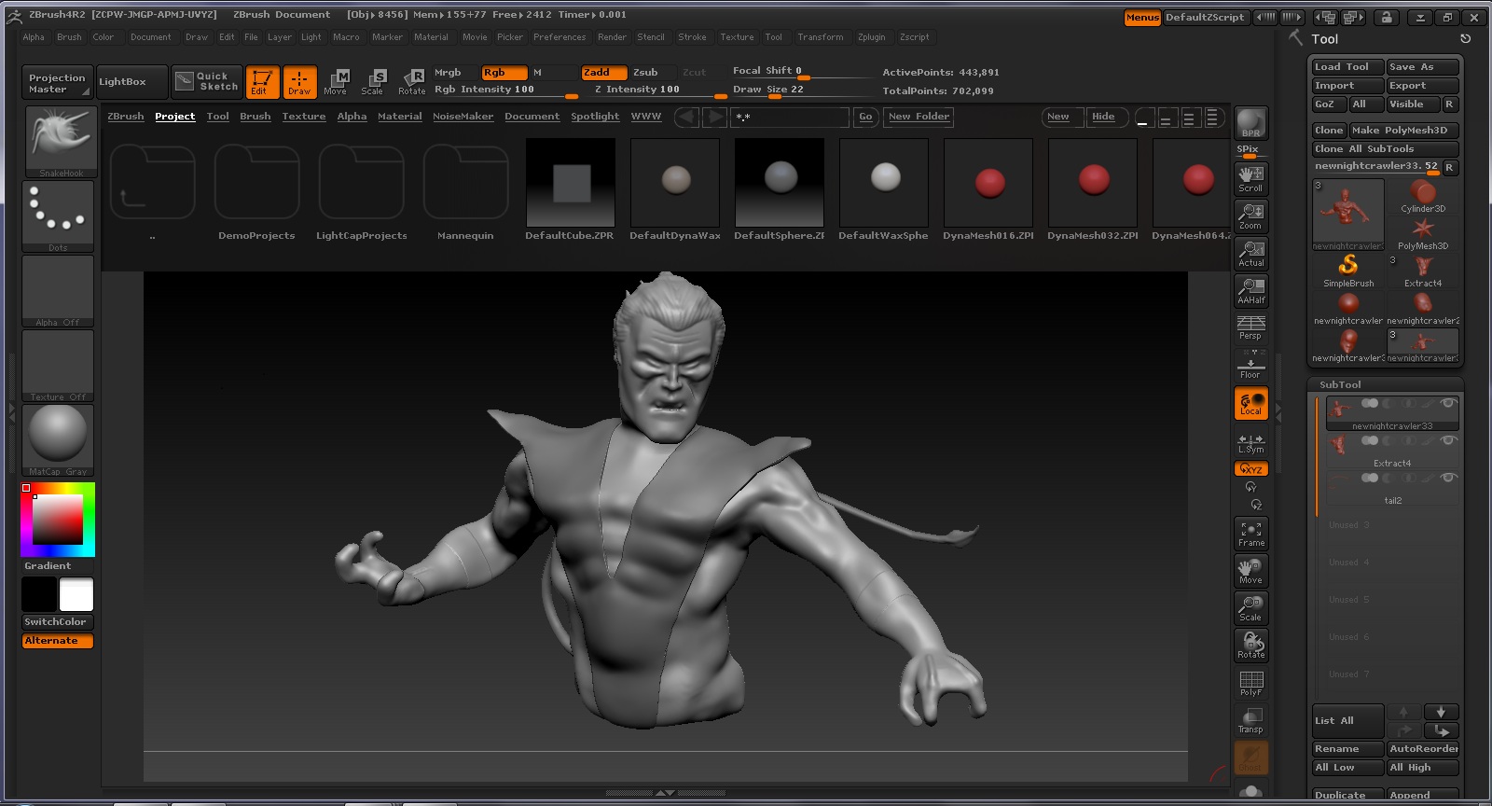Click the Make PolyMesh3D button
1492x806 pixels.
(1403, 131)
